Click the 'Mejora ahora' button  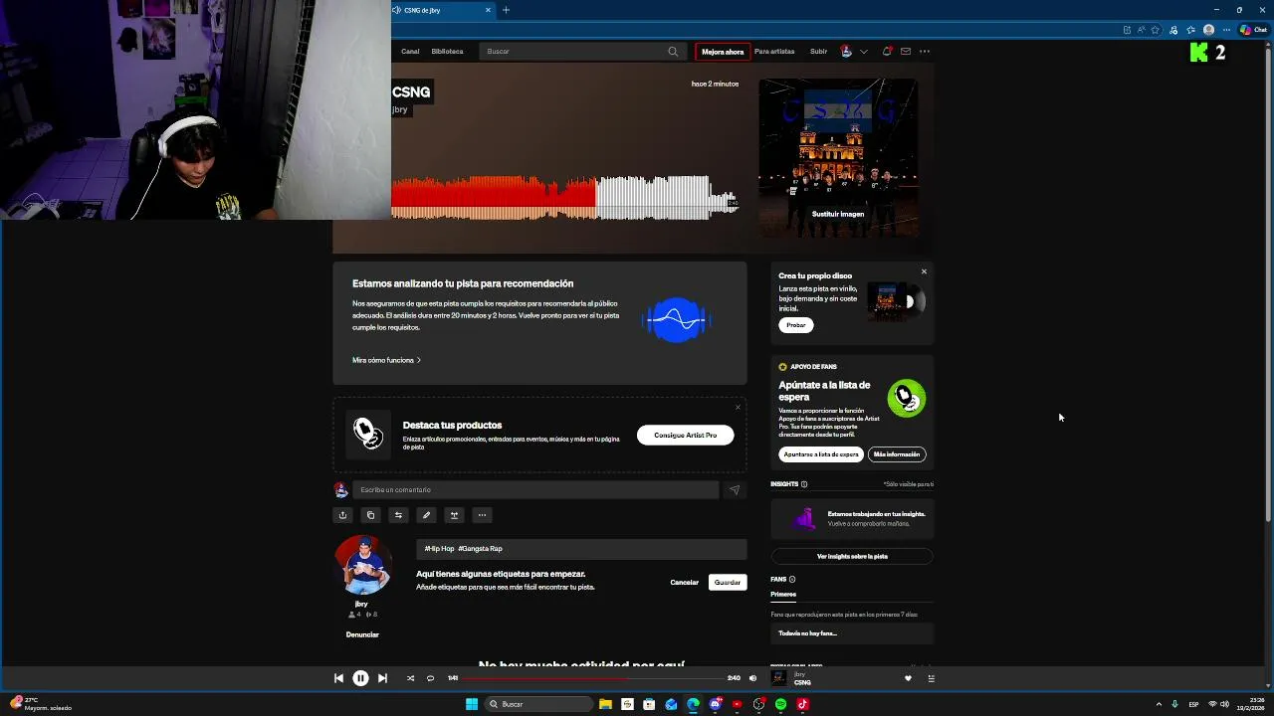tap(723, 51)
